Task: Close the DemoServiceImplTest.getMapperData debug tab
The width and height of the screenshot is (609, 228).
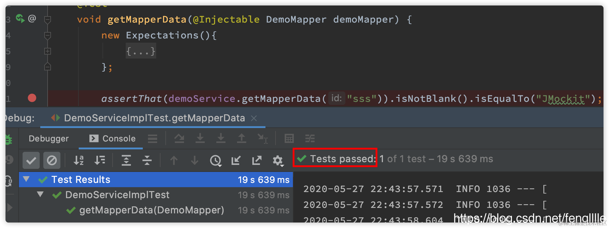Action: pyautogui.click(x=254, y=118)
